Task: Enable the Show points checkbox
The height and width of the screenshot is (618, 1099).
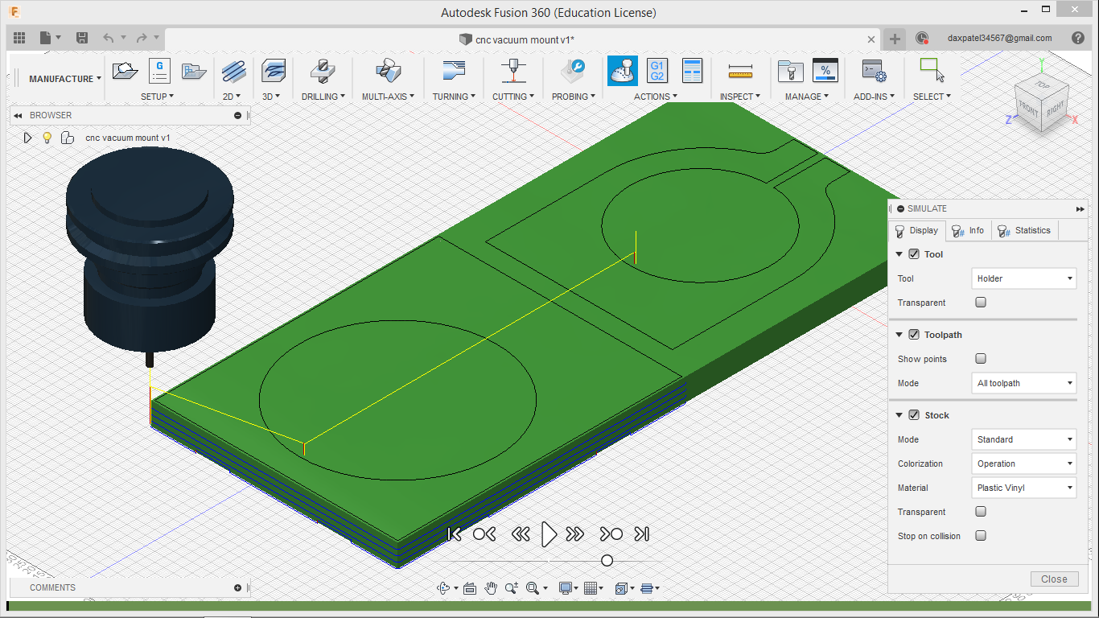Action: (x=981, y=359)
